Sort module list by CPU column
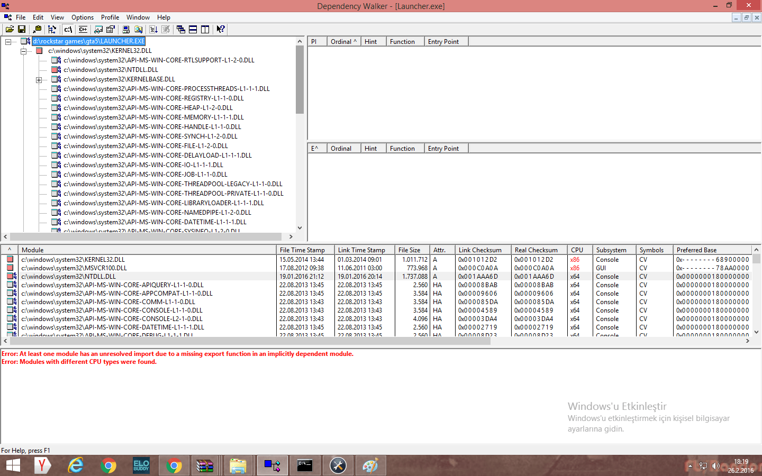Viewport: 762px width, 476px height. click(580, 250)
